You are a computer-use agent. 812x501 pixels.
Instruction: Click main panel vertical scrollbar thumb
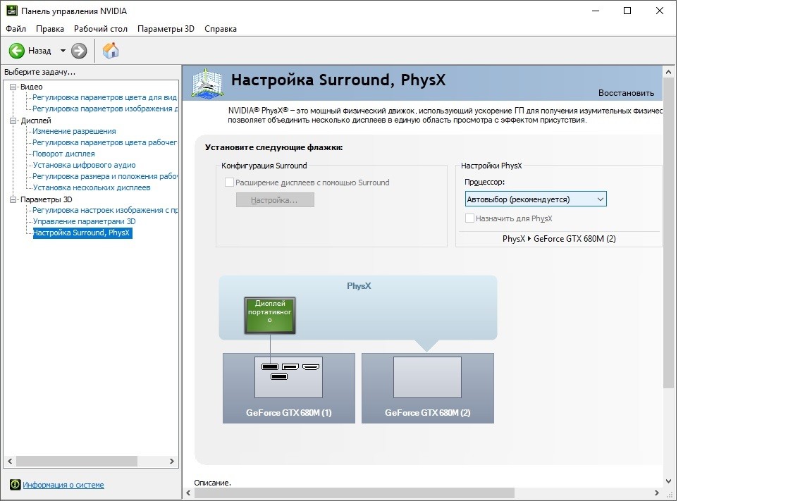[668, 233]
